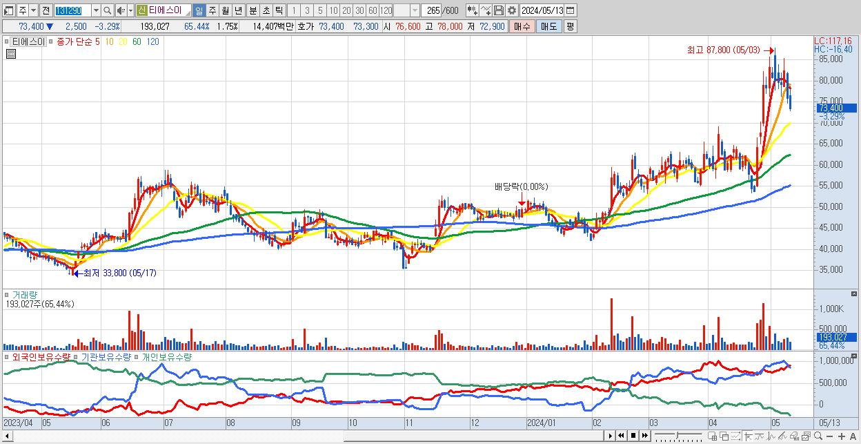Open the overlapping windows icon
Image resolution: width=861 pixels, height=444 pixels.
724,436
